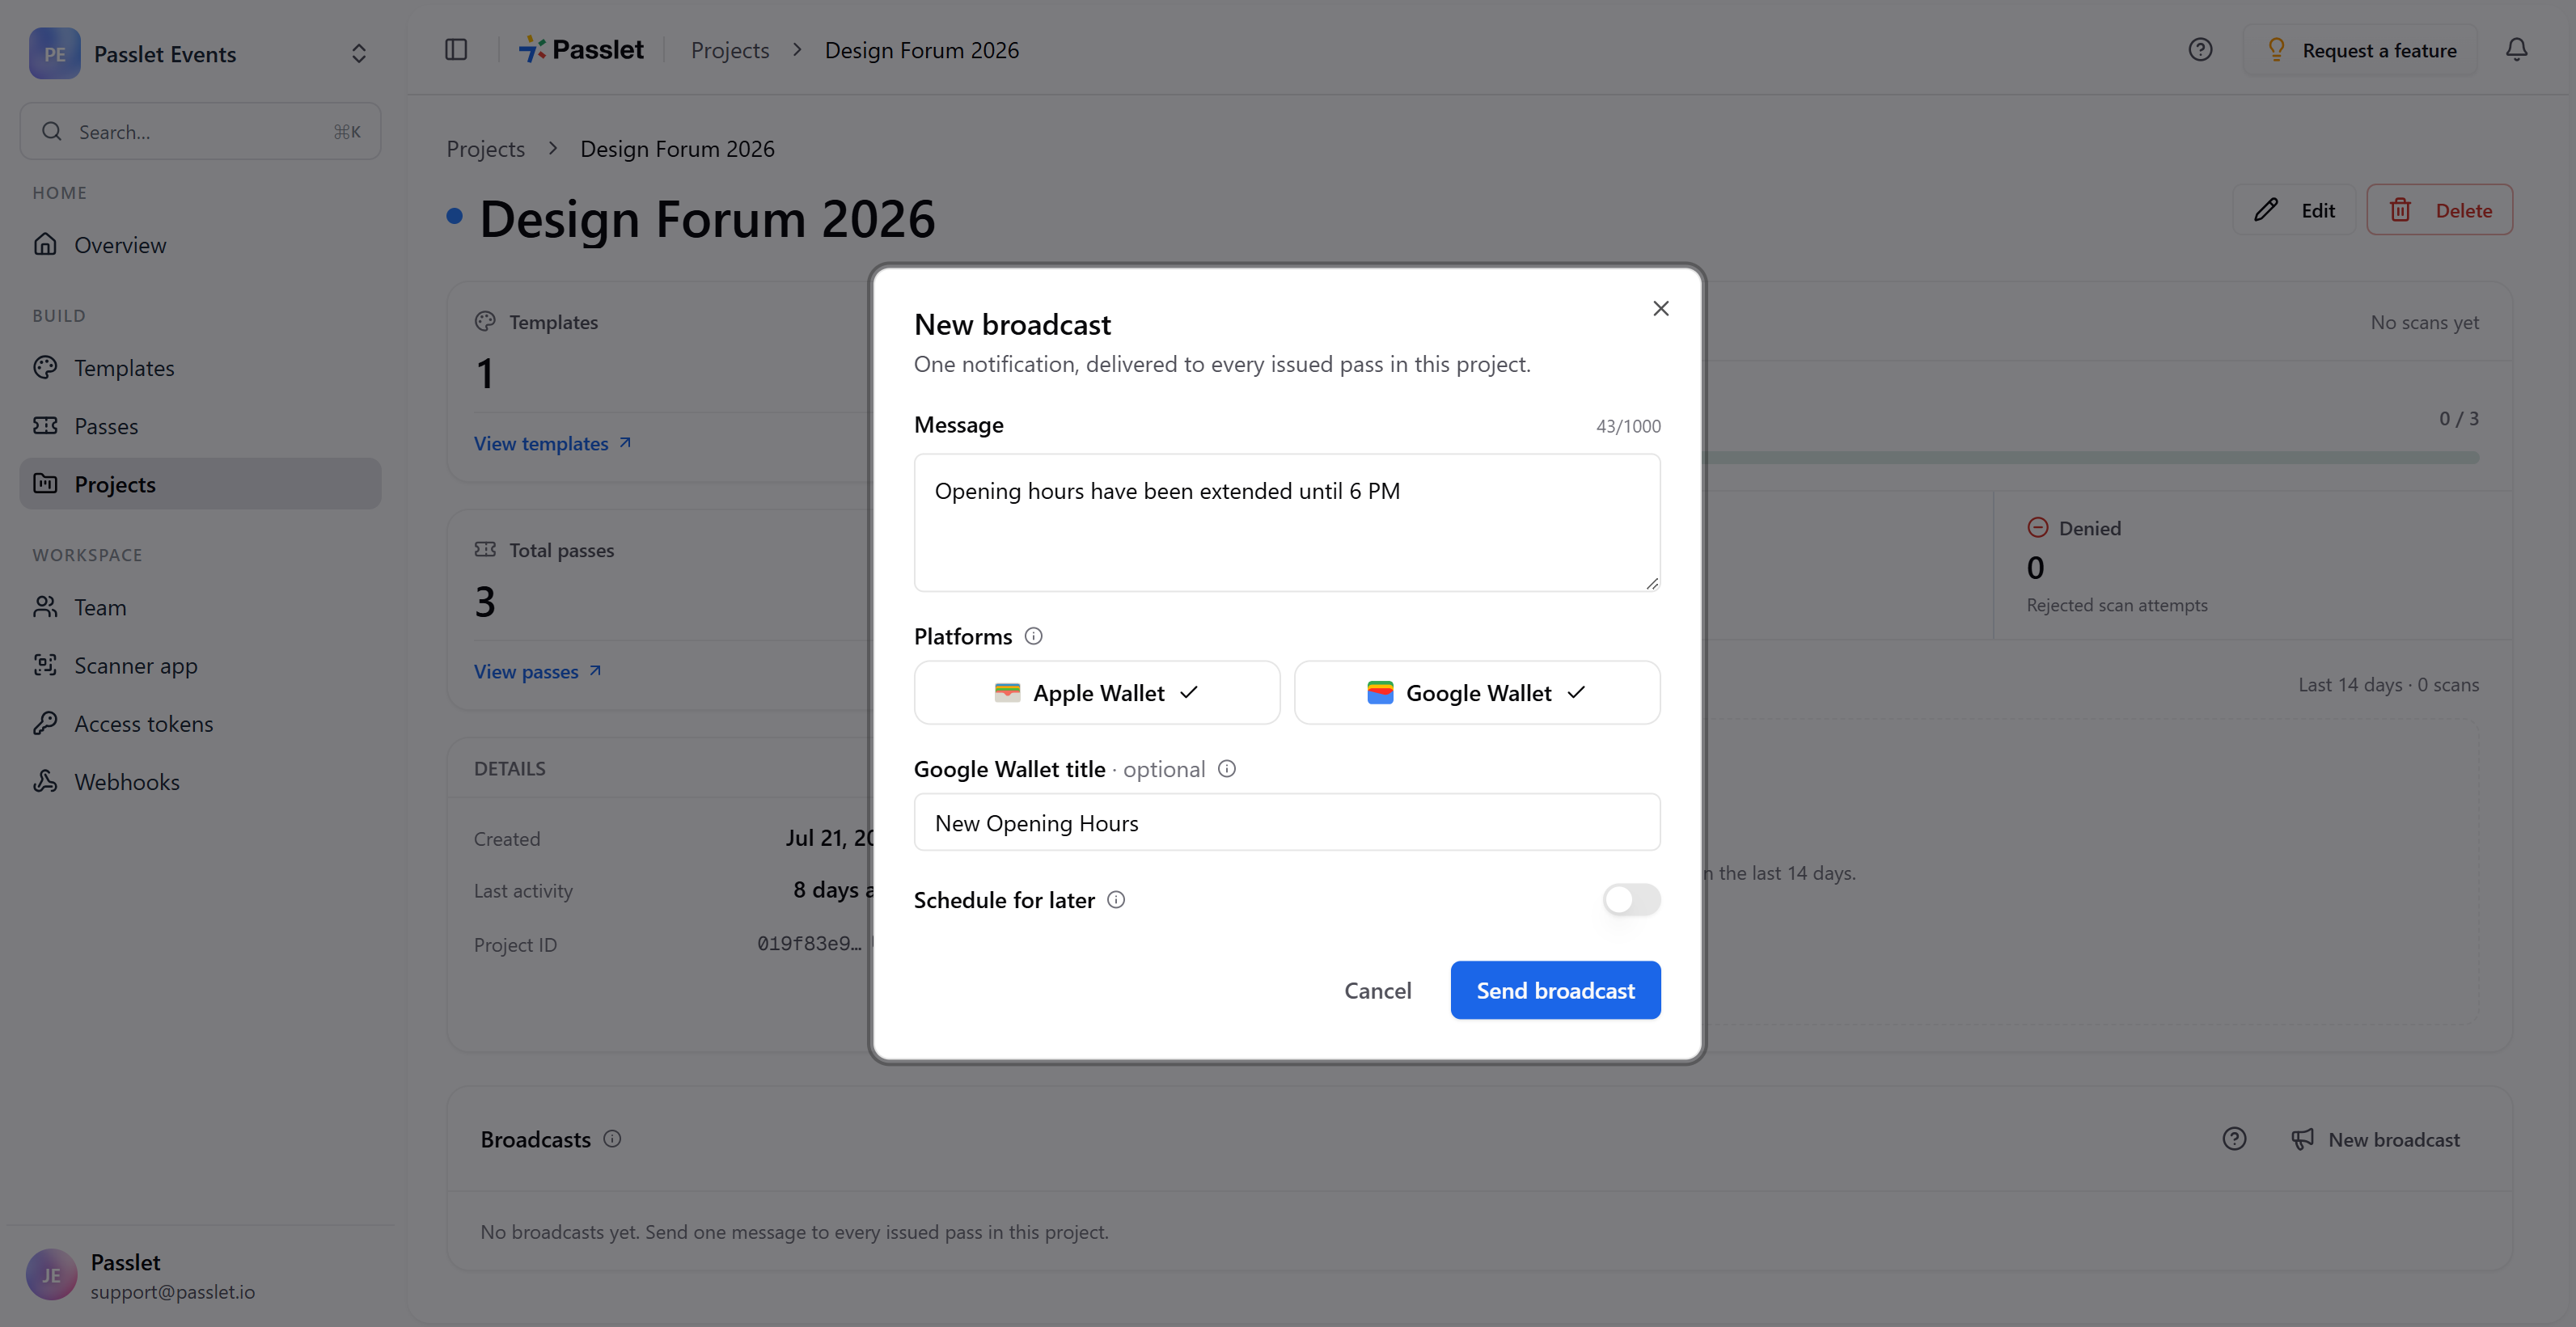Click 'Last 14 days · 0 scans' text
2576x1327 pixels.
pos(2388,684)
